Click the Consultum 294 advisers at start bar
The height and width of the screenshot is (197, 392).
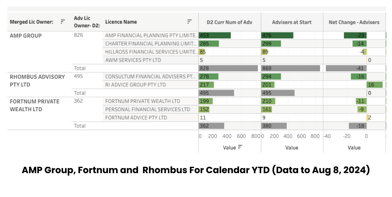[271, 77]
